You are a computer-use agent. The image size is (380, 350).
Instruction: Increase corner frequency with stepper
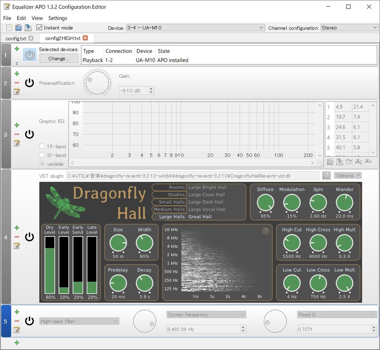click(243, 327)
